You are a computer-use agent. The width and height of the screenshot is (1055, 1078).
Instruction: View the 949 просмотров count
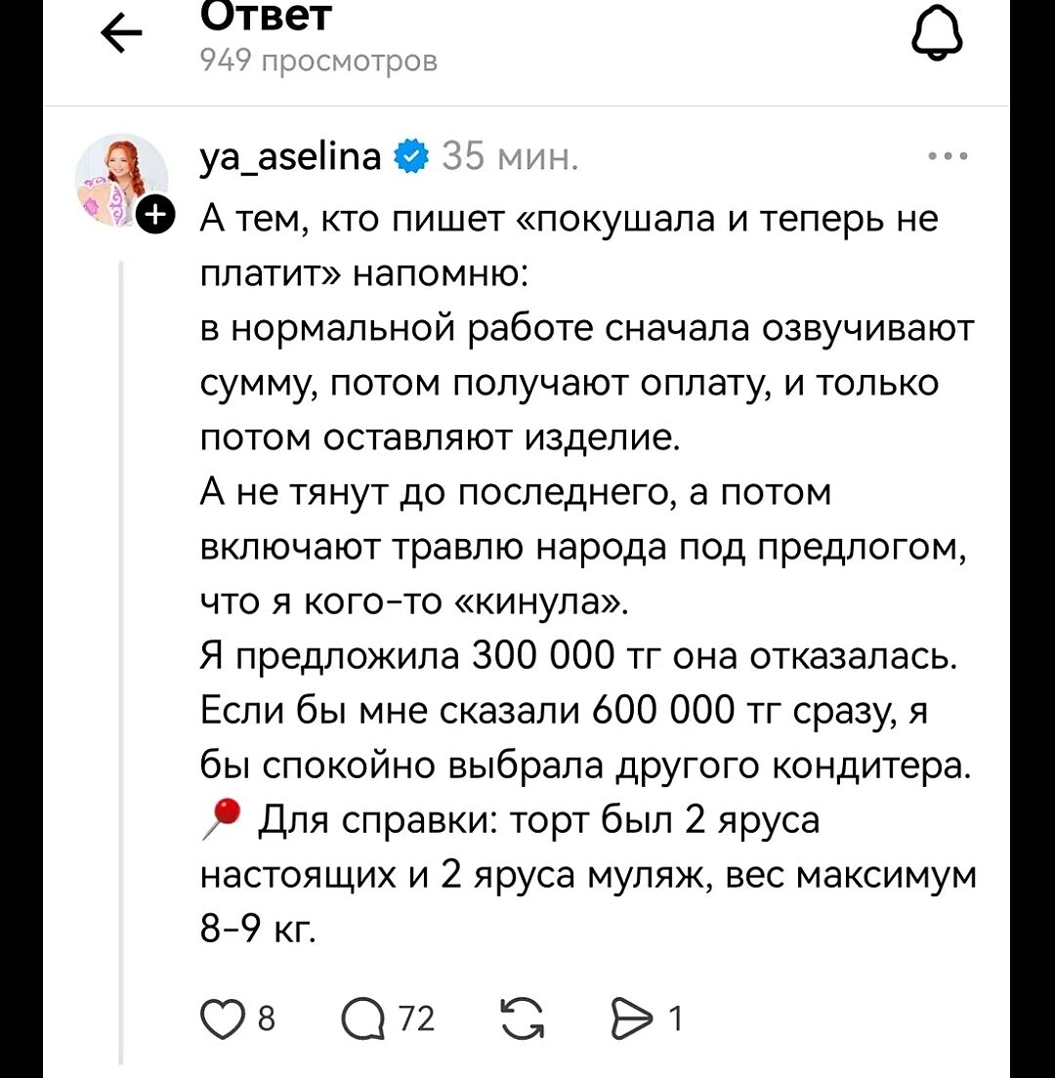pyautogui.click(x=318, y=61)
